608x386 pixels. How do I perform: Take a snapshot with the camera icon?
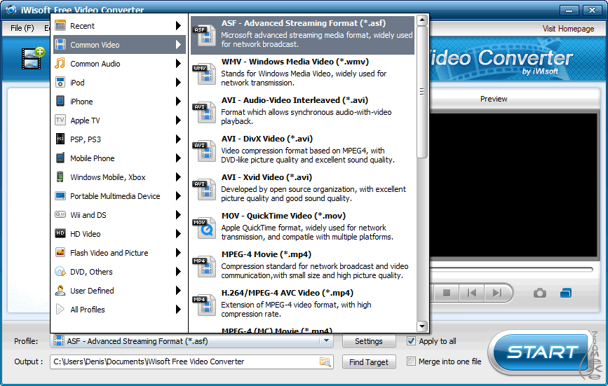(540, 293)
